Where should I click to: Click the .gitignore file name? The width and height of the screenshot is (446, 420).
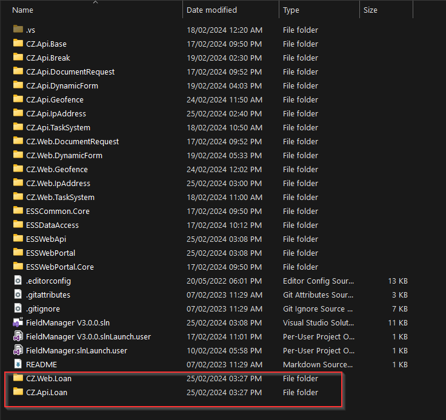click(x=43, y=308)
